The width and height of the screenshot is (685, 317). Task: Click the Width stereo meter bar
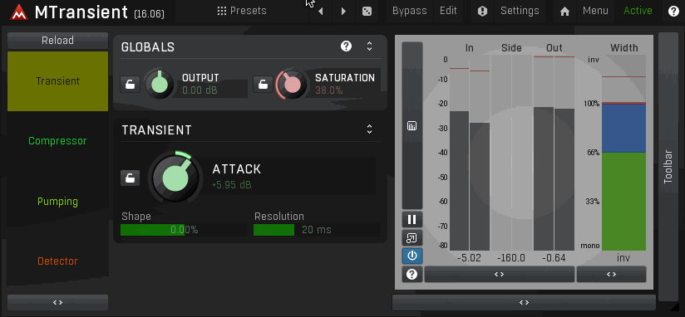tap(623, 153)
